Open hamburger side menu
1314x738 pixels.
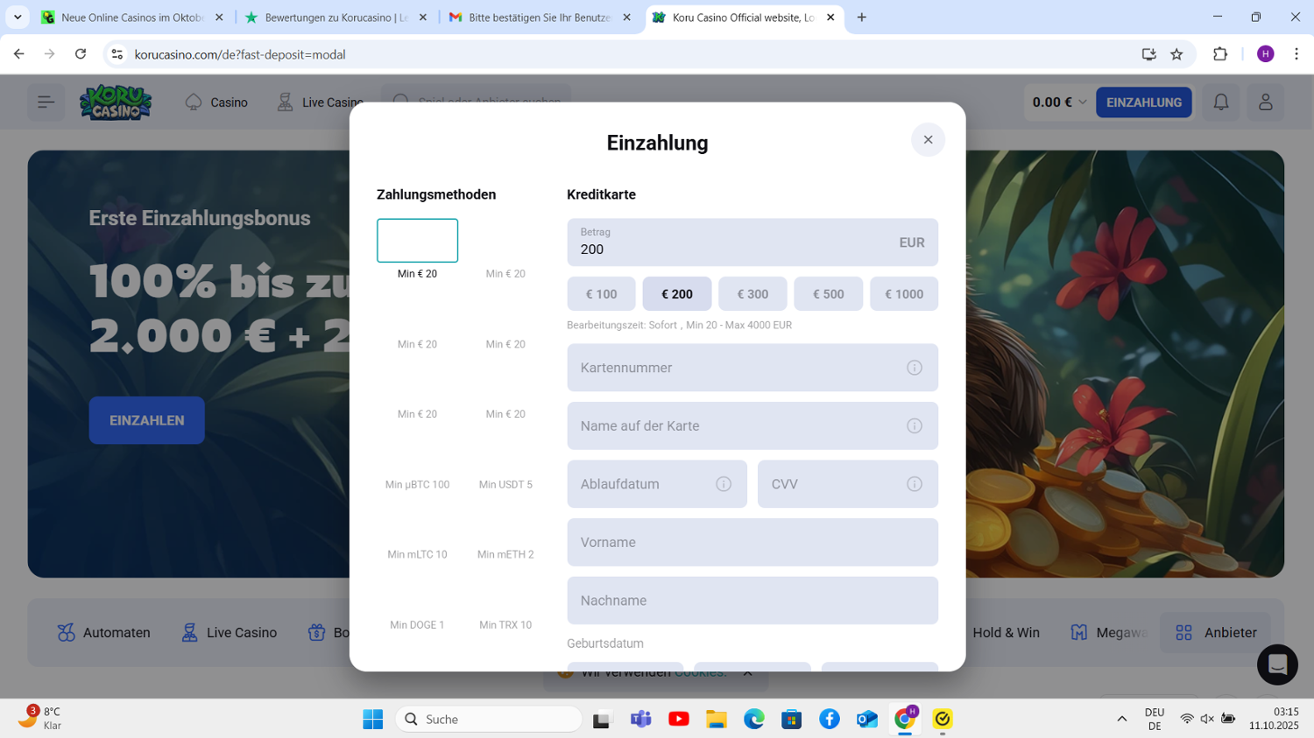click(46, 102)
